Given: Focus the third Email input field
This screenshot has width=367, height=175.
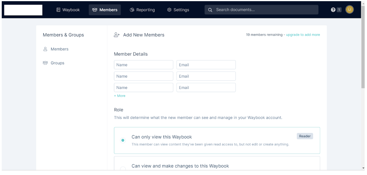Looking at the screenshot, I should point(206,87).
